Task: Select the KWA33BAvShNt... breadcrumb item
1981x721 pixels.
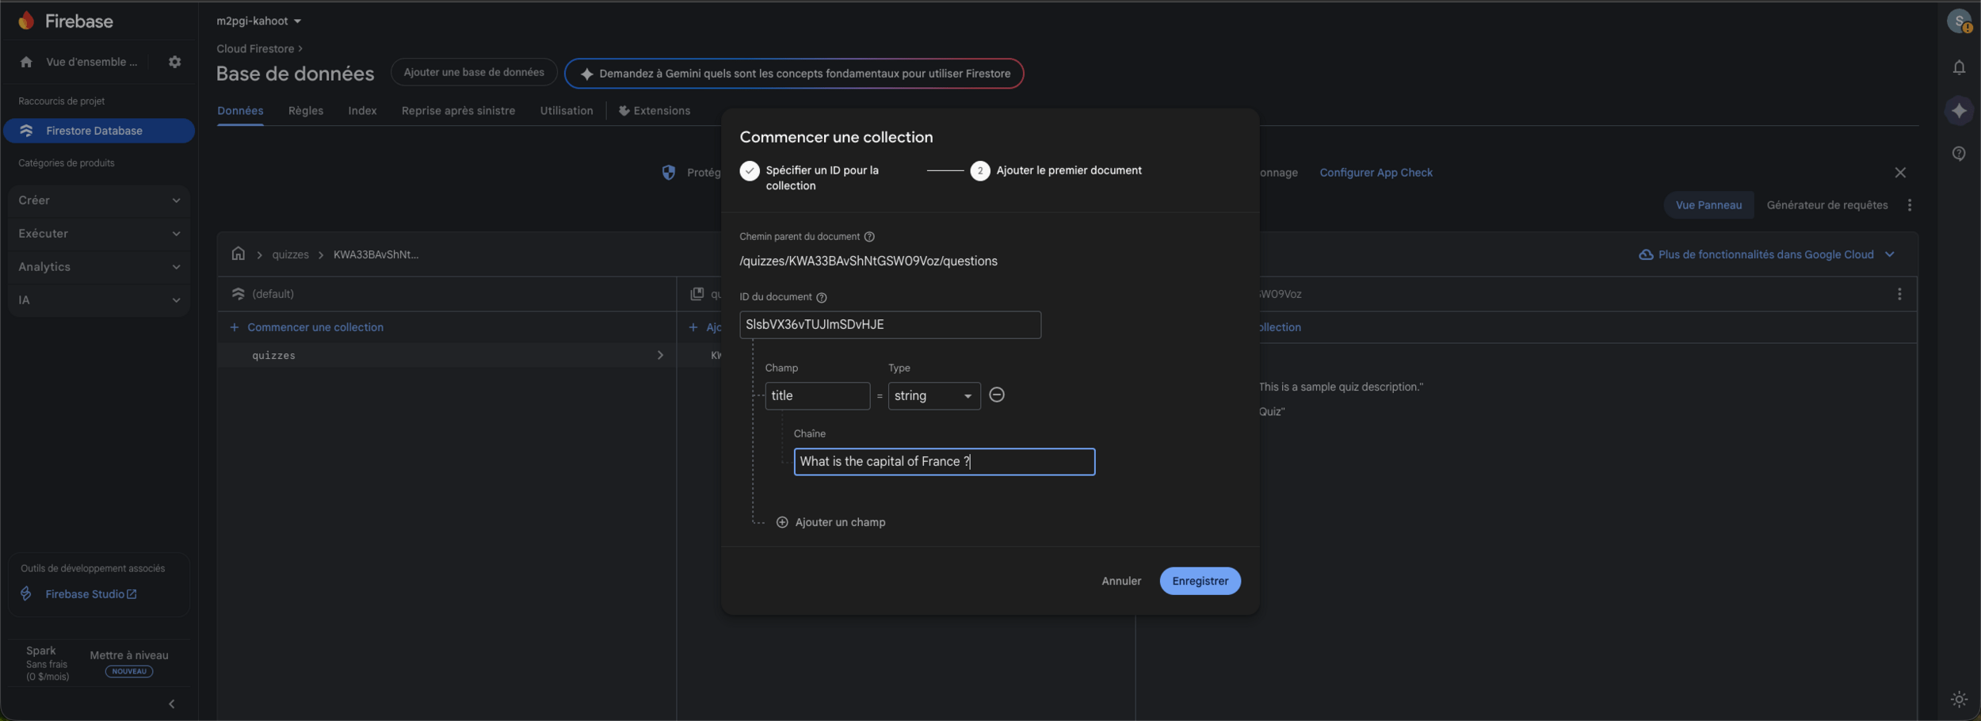Action: tap(376, 254)
